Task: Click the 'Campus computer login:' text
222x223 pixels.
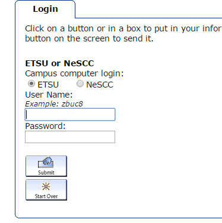Action: click(x=74, y=74)
